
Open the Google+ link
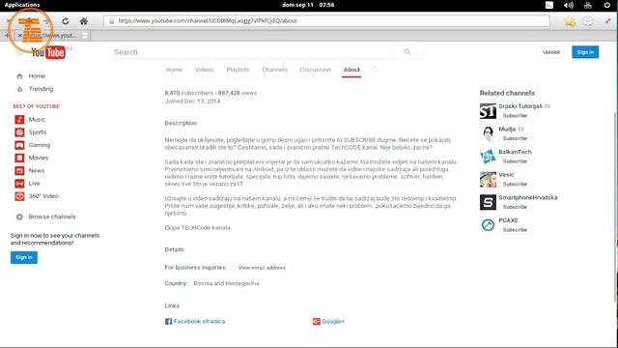click(333, 322)
